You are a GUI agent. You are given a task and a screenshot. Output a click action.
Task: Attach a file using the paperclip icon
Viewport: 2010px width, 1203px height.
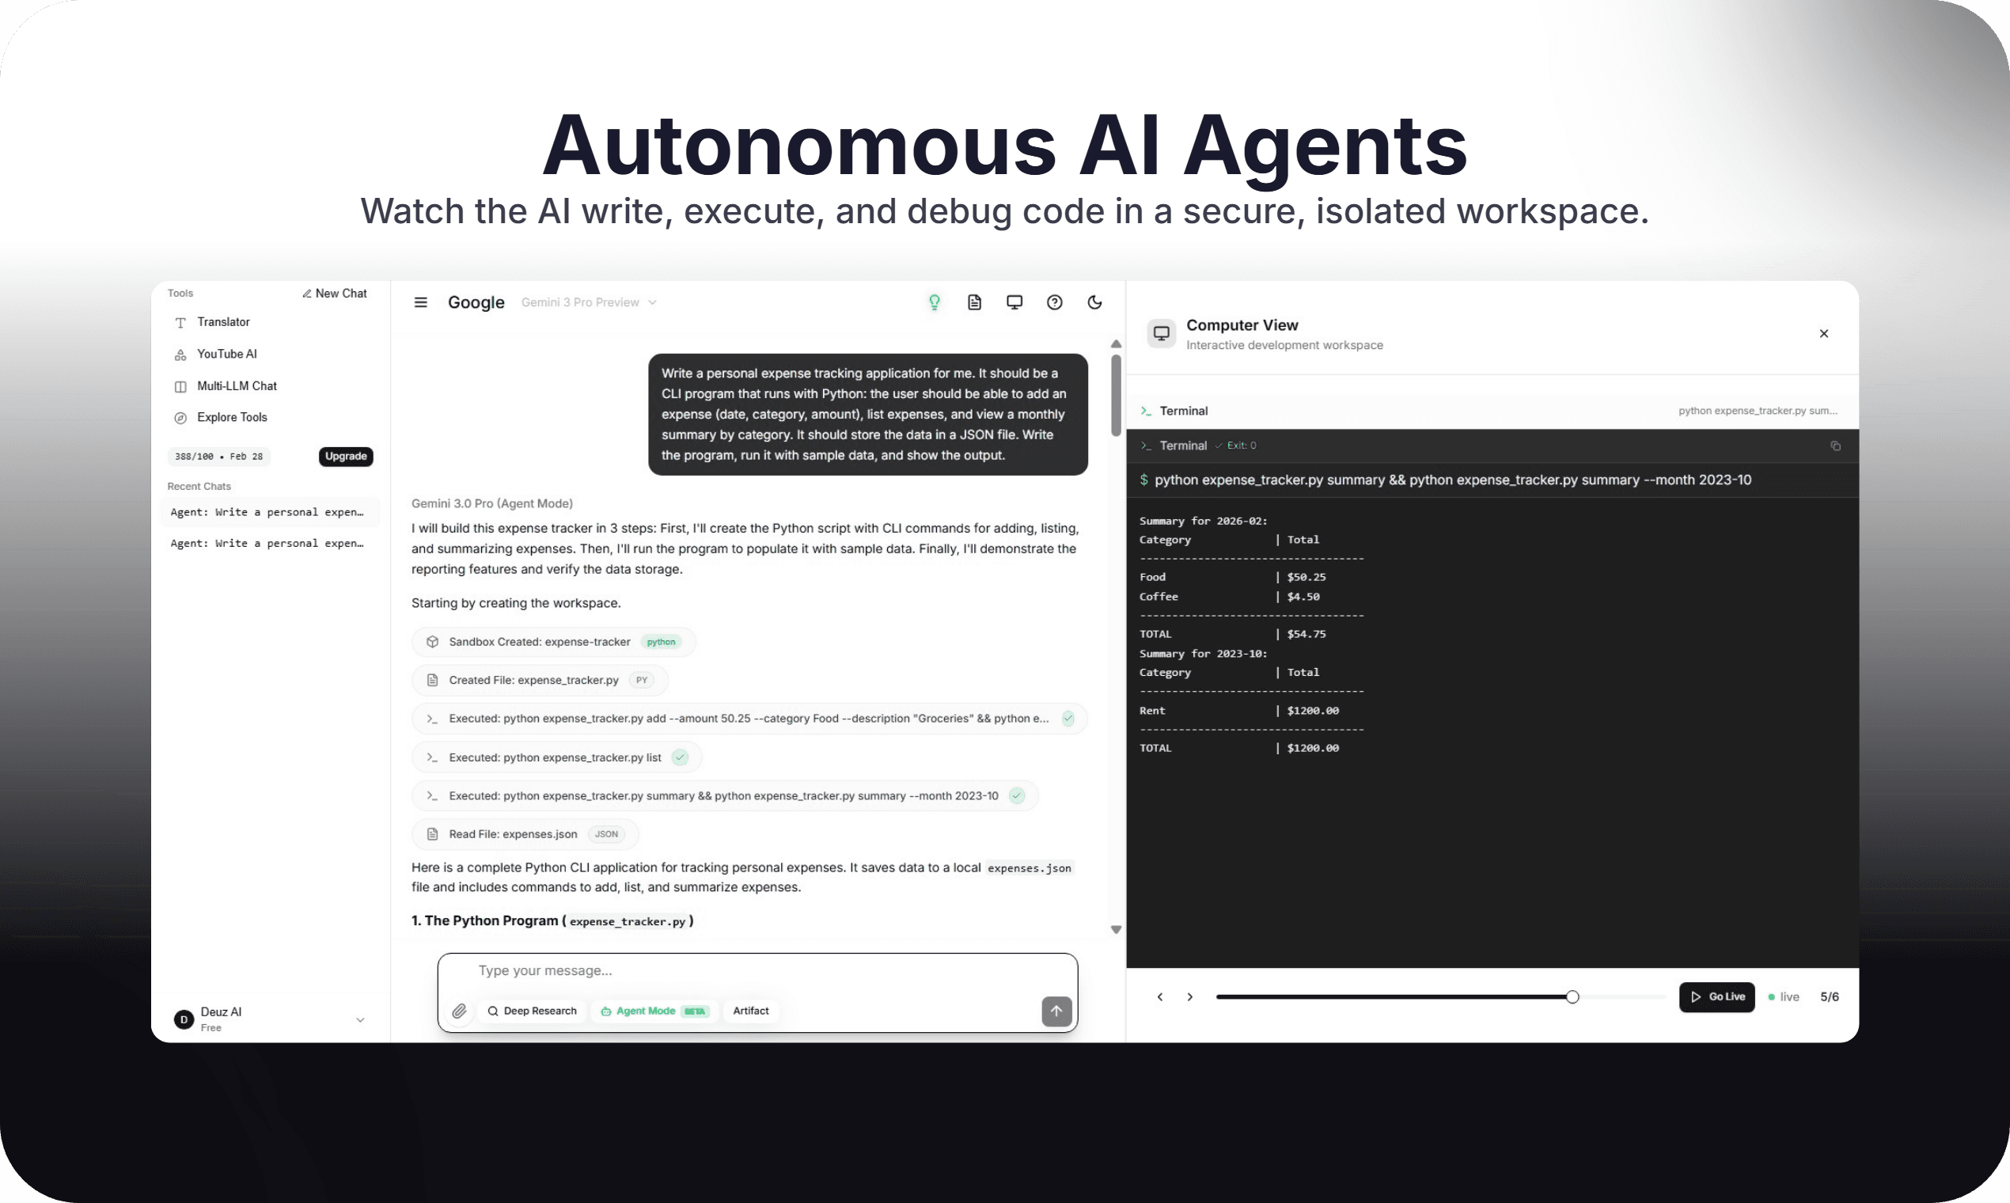pos(460,1011)
